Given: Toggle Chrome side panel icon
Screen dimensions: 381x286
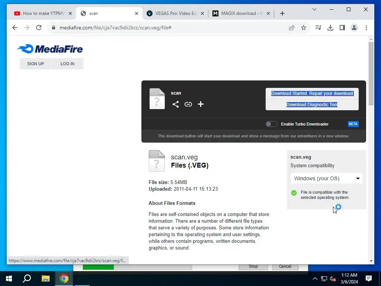Looking at the screenshot, I should (342, 28).
